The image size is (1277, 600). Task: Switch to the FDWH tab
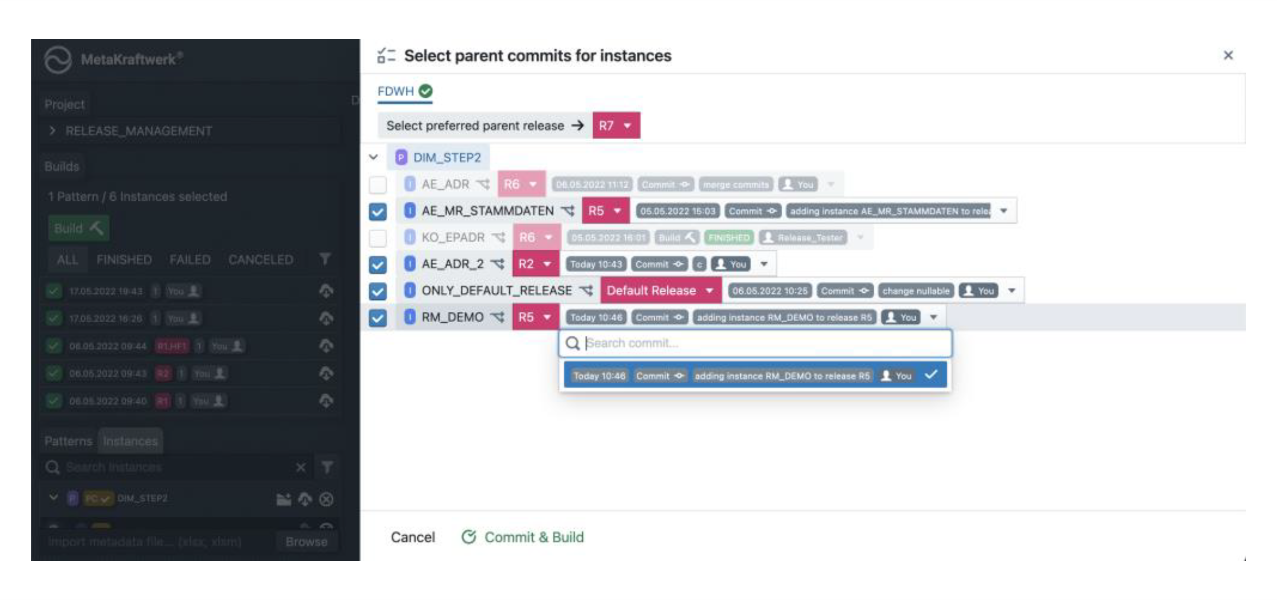click(x=396, y=92)
